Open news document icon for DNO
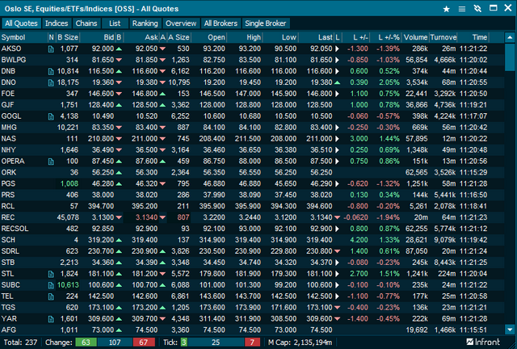This screenshot has width=517, height=349. (x=51, y=82)
